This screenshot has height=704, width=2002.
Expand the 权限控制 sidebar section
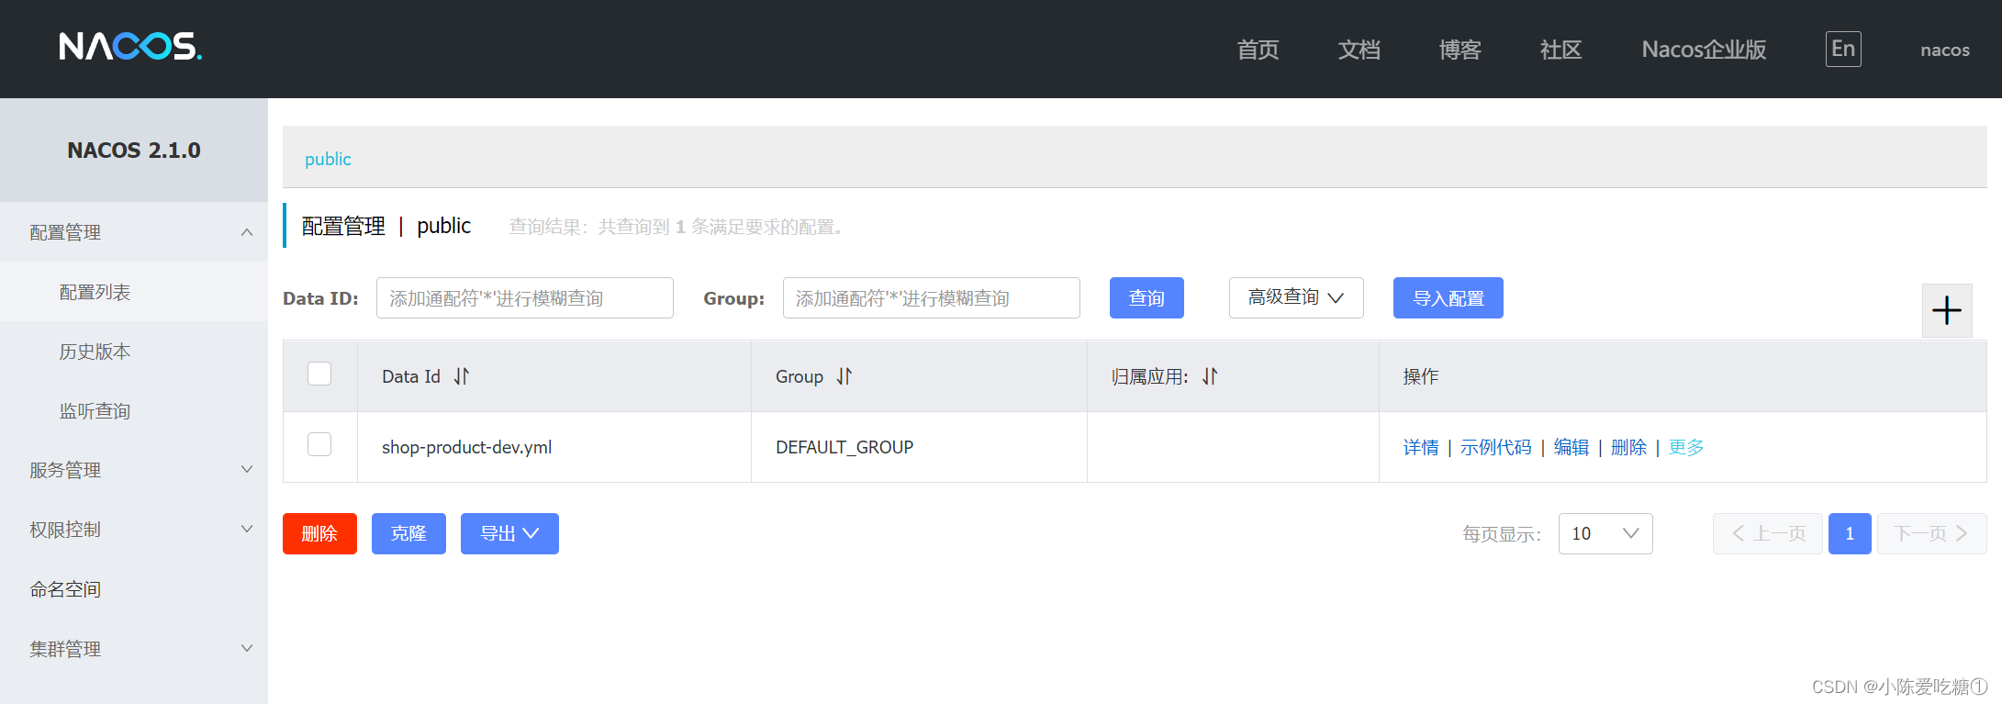(134, 530)
